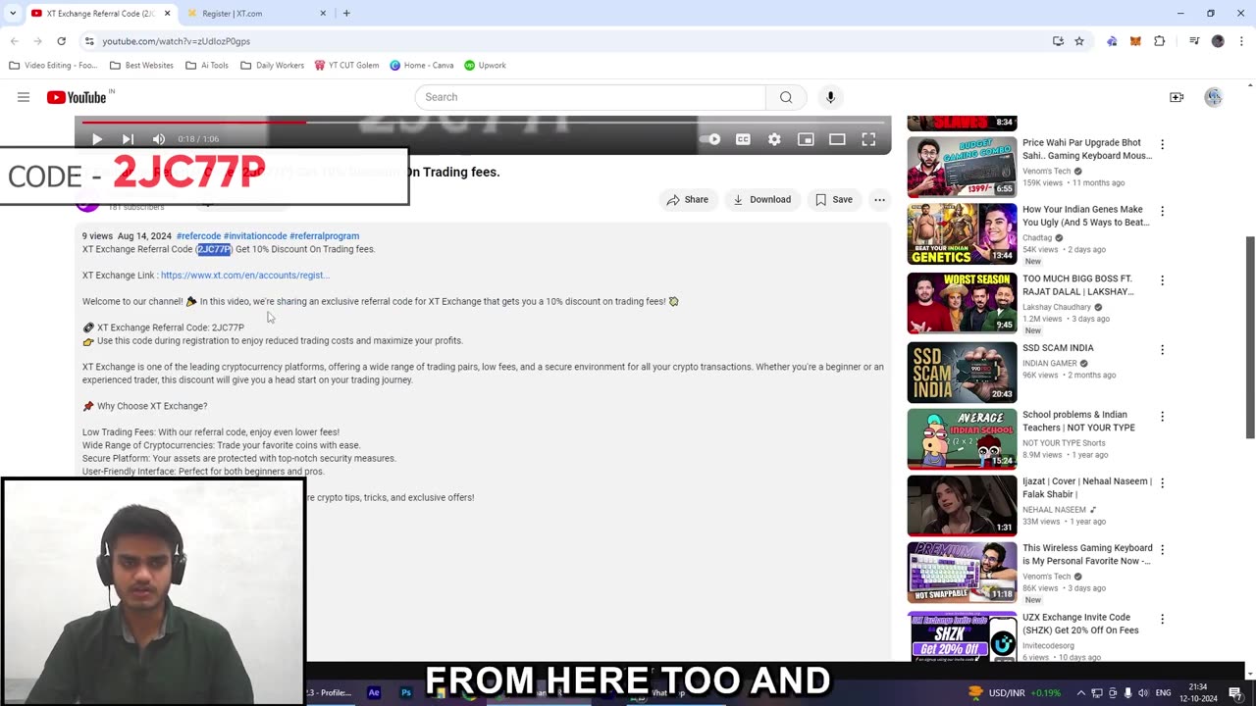Click the Share button below the video
The image size is (1256, 706).
pos(687,199)
